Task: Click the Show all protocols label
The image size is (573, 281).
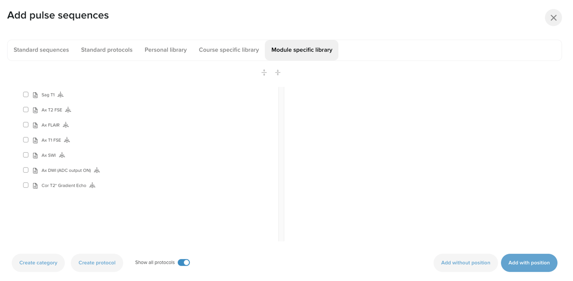Action: click(x=155, y=263)
